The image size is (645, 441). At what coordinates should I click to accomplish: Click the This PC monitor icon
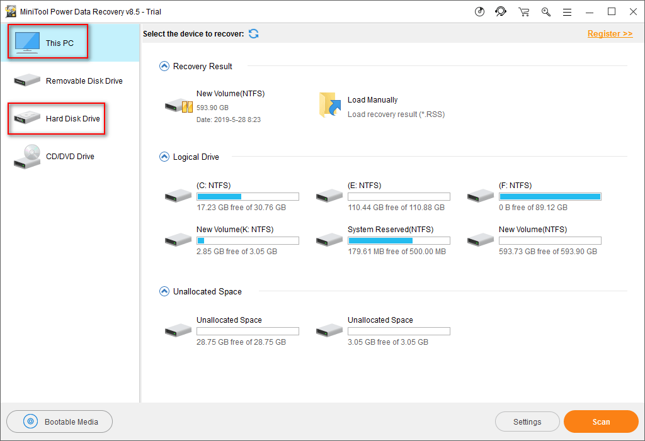click(x=27, y=43)
